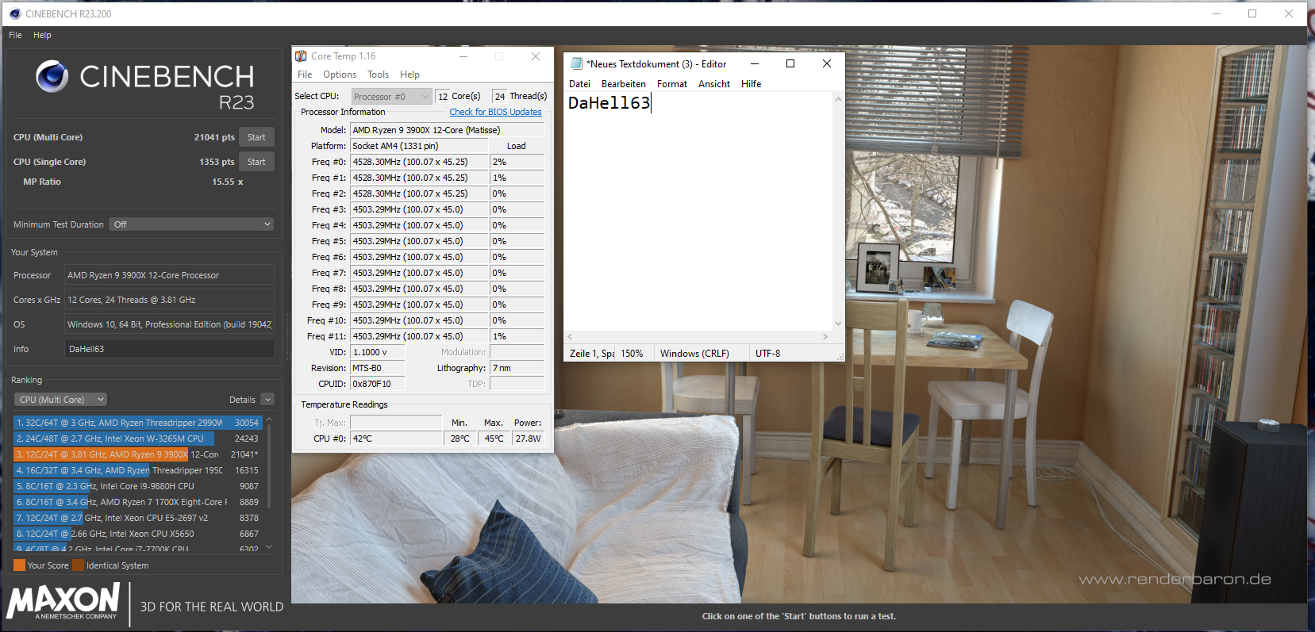Open Editor Datei menu
Viewport: 1315px width, 632px height.
point(579,84)
